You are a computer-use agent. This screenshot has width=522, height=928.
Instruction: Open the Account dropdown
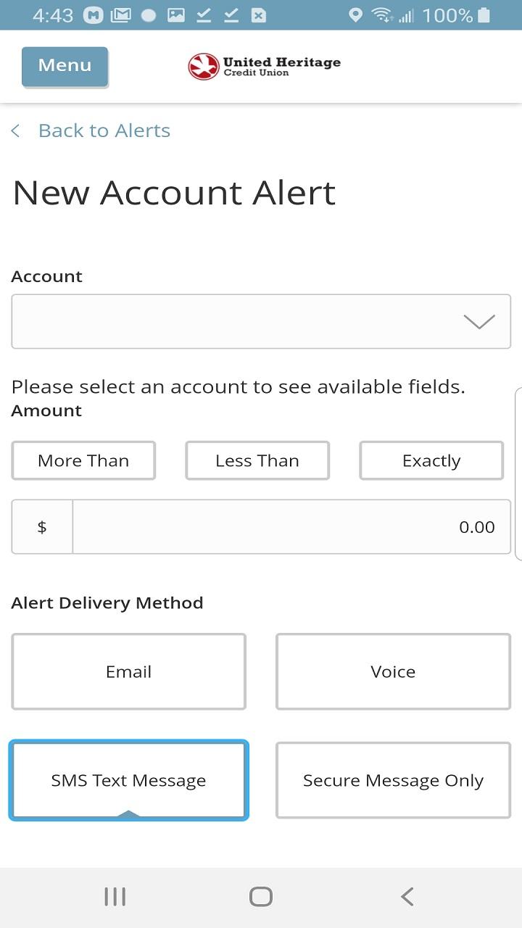click(x=261, y=321)
